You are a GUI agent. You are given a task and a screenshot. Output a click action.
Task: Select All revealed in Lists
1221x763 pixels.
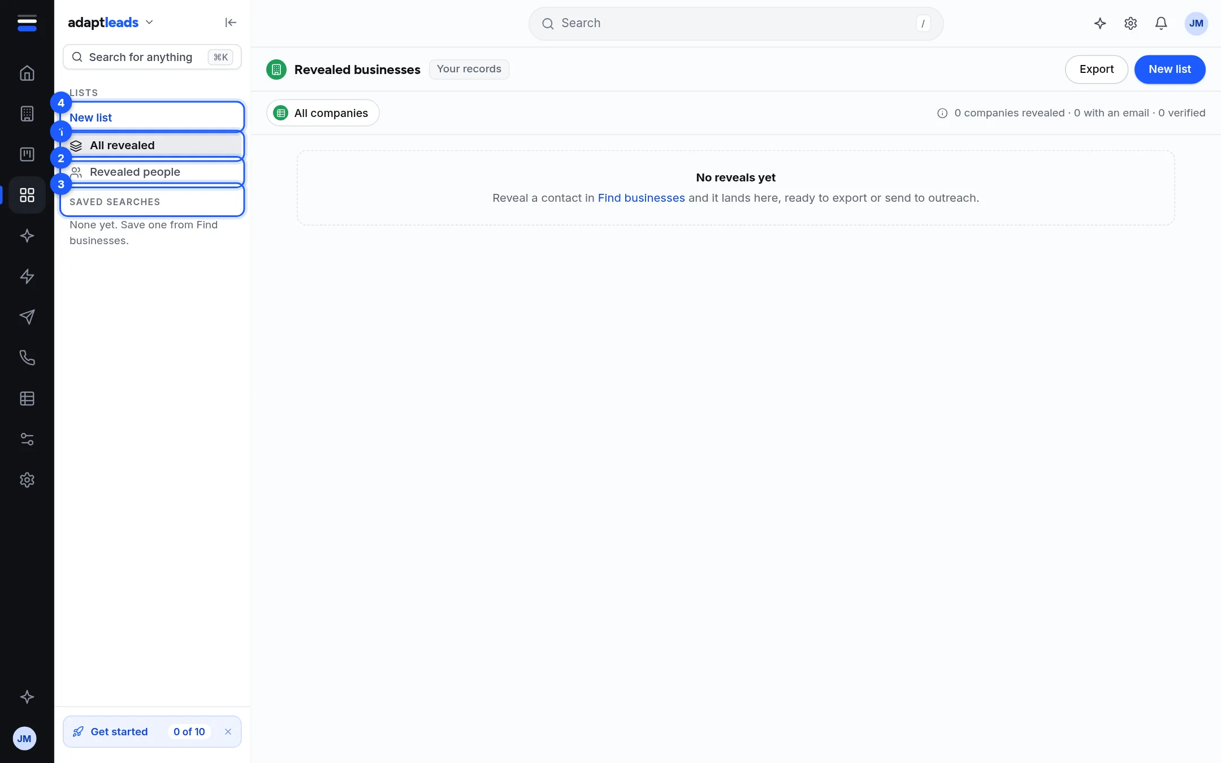tap(153, 145)
